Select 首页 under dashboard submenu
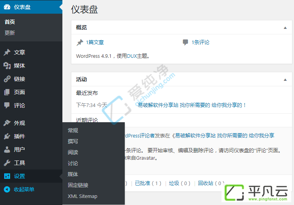 (x=10, y=22)
